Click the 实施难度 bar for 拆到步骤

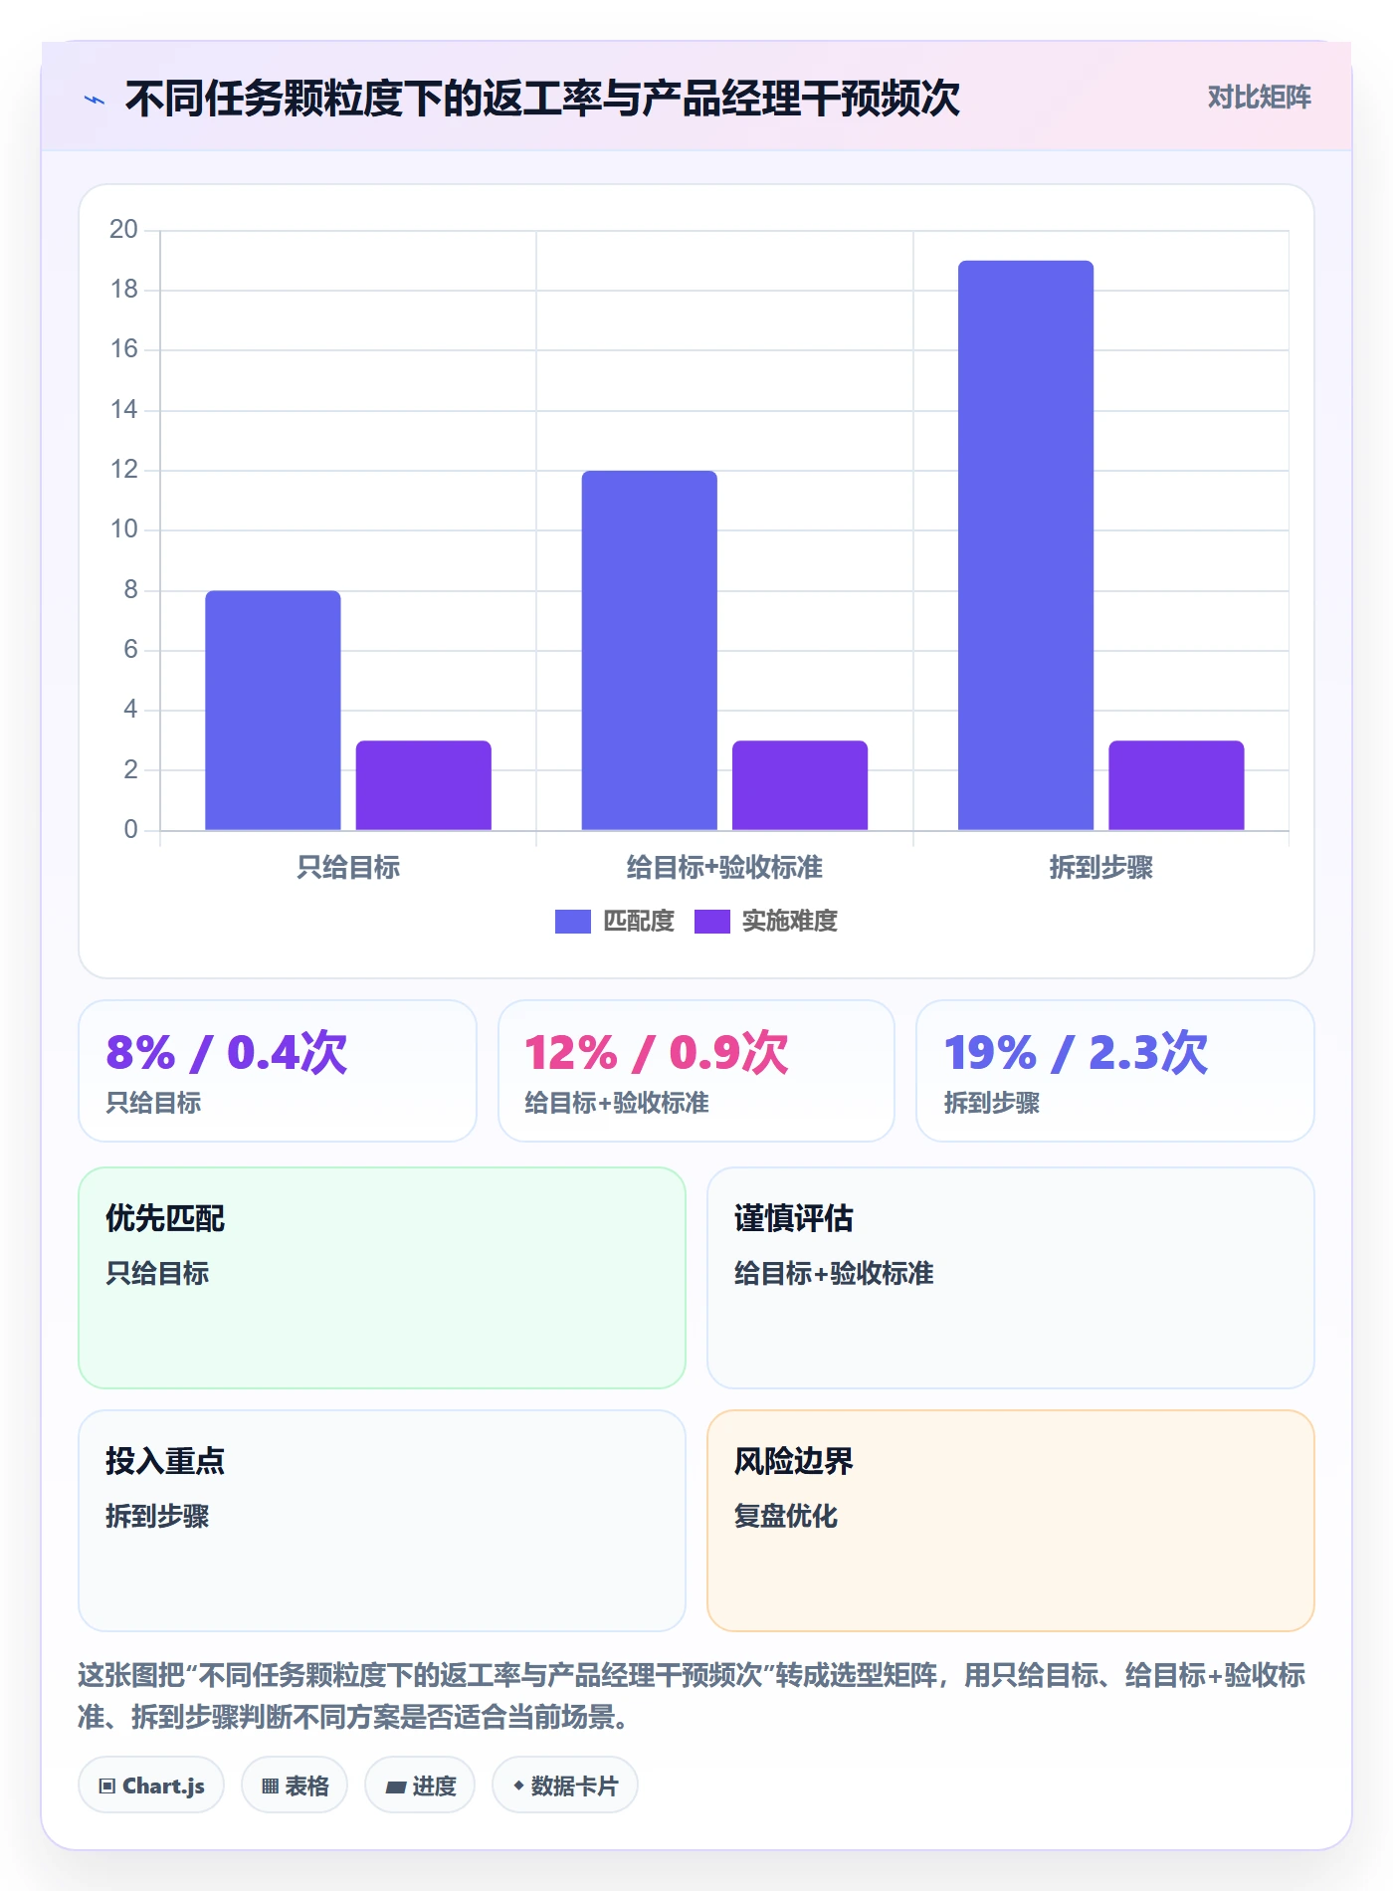1176,785
